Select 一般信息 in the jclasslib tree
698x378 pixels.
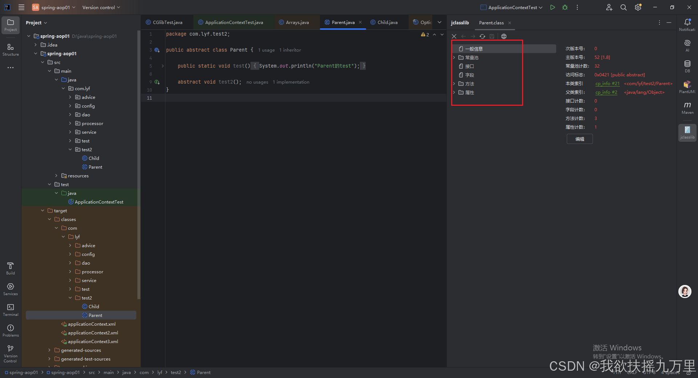(x=474, y=48)
